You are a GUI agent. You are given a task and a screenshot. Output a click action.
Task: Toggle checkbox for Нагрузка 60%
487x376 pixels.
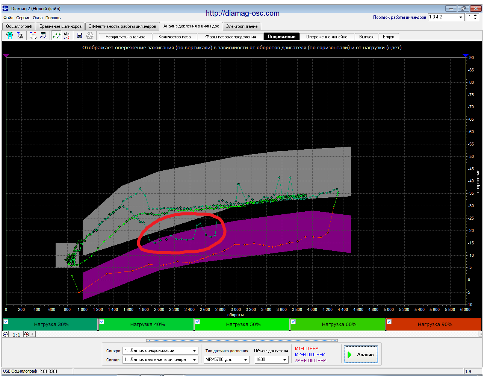tap(293, 321)
